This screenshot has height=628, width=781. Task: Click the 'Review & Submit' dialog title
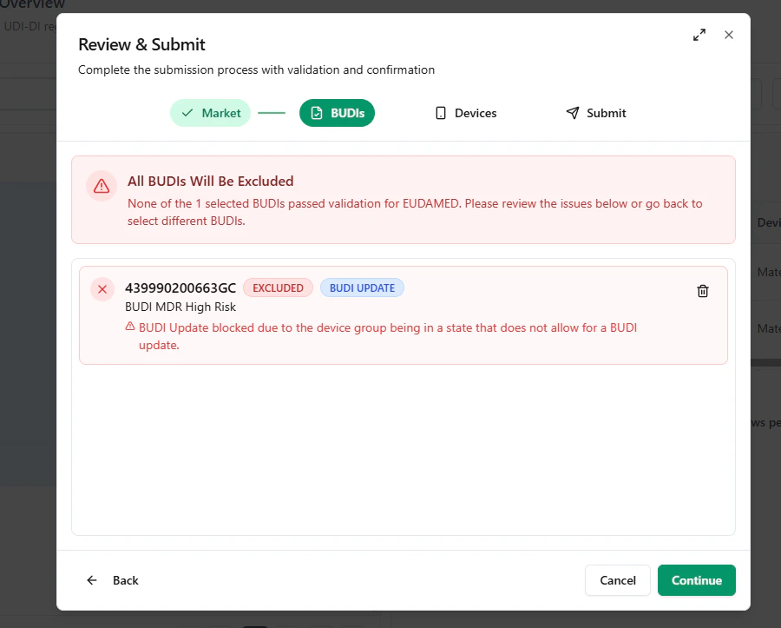tap(141, 44)
